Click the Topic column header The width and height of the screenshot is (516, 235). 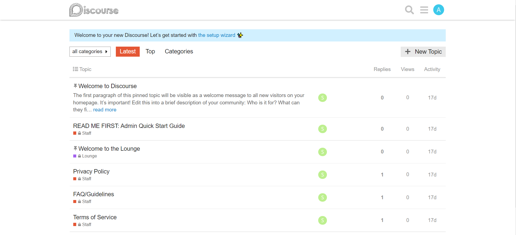(85, 69)
